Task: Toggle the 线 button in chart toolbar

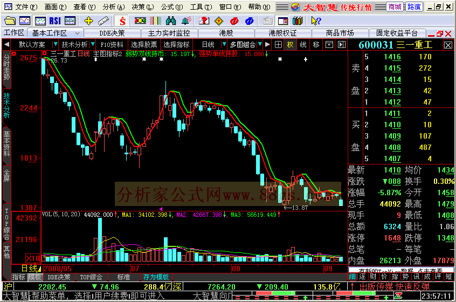Action: pos(303,45)
